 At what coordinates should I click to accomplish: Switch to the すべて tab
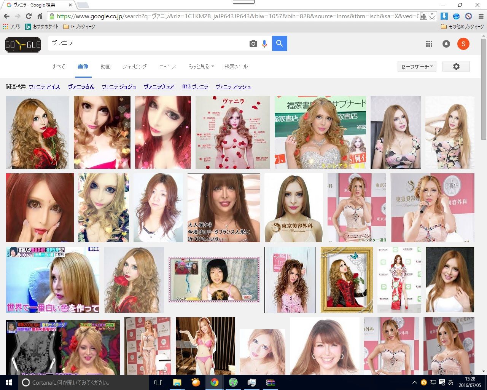[59, 66]
